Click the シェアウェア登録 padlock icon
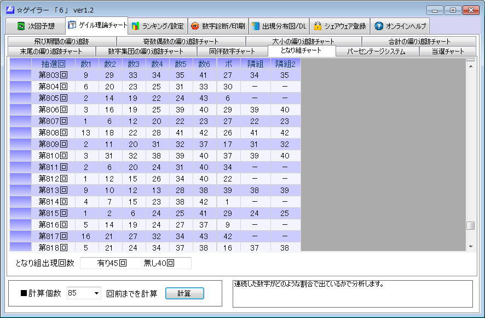Screen dimensions: 485x318 [x=317, y=26]
